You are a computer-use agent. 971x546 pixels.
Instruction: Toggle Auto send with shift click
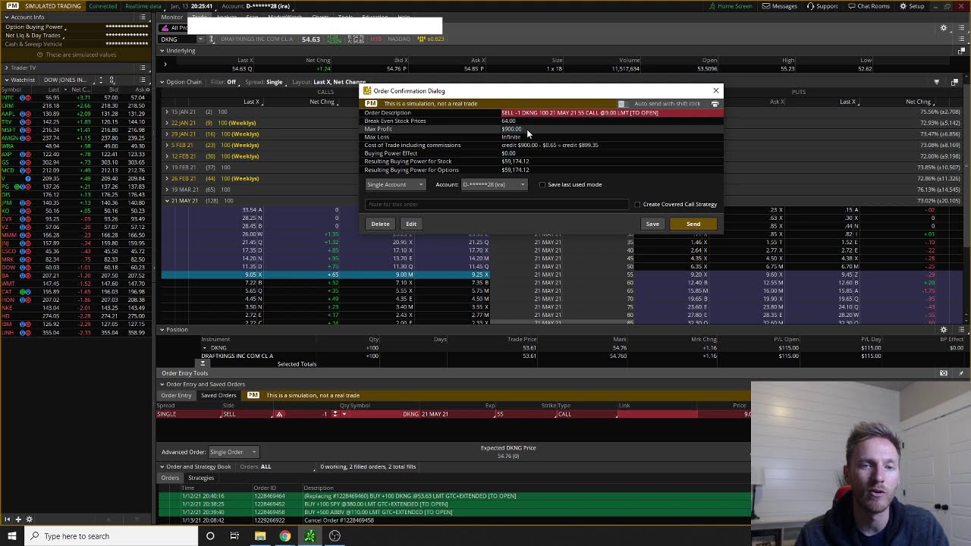tap(622, 104)
